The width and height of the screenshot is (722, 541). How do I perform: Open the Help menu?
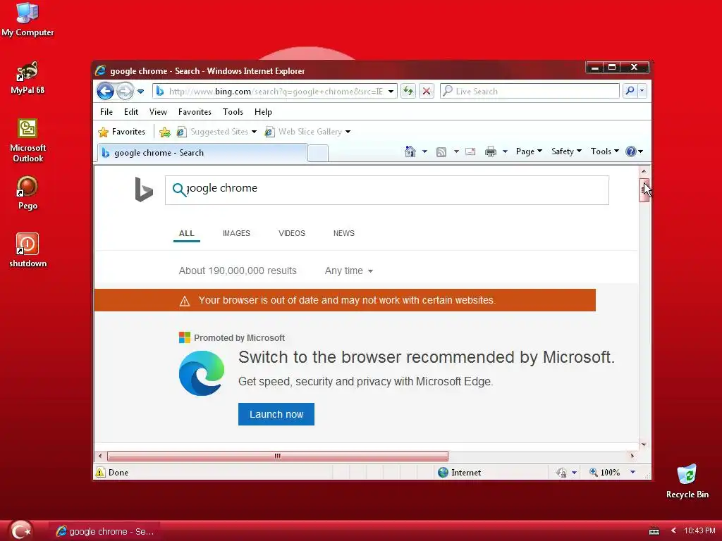pos(263,112)
